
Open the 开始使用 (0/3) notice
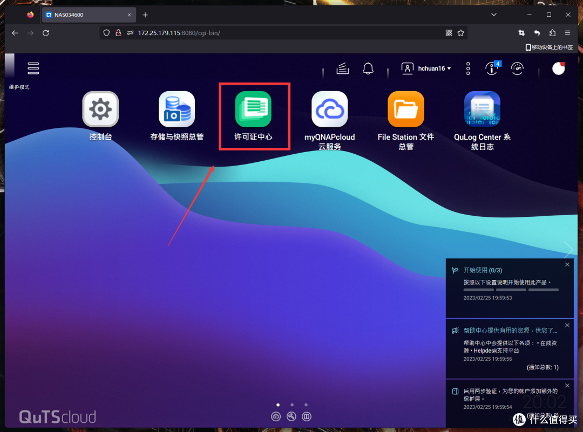tap(483, 270)
